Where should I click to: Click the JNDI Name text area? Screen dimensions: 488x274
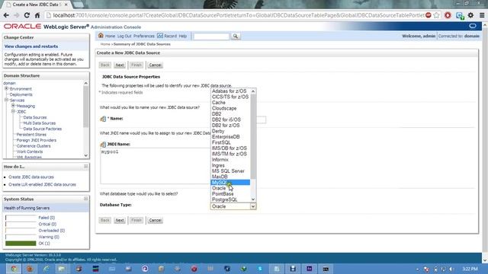click(155, 166)
